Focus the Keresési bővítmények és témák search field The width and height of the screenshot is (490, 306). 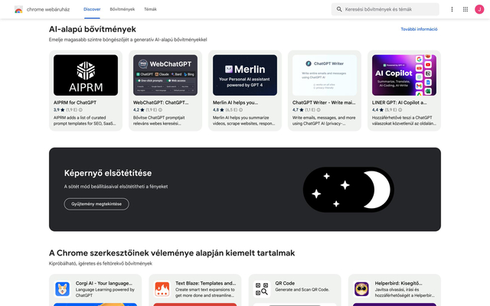[x=385, y=9]
